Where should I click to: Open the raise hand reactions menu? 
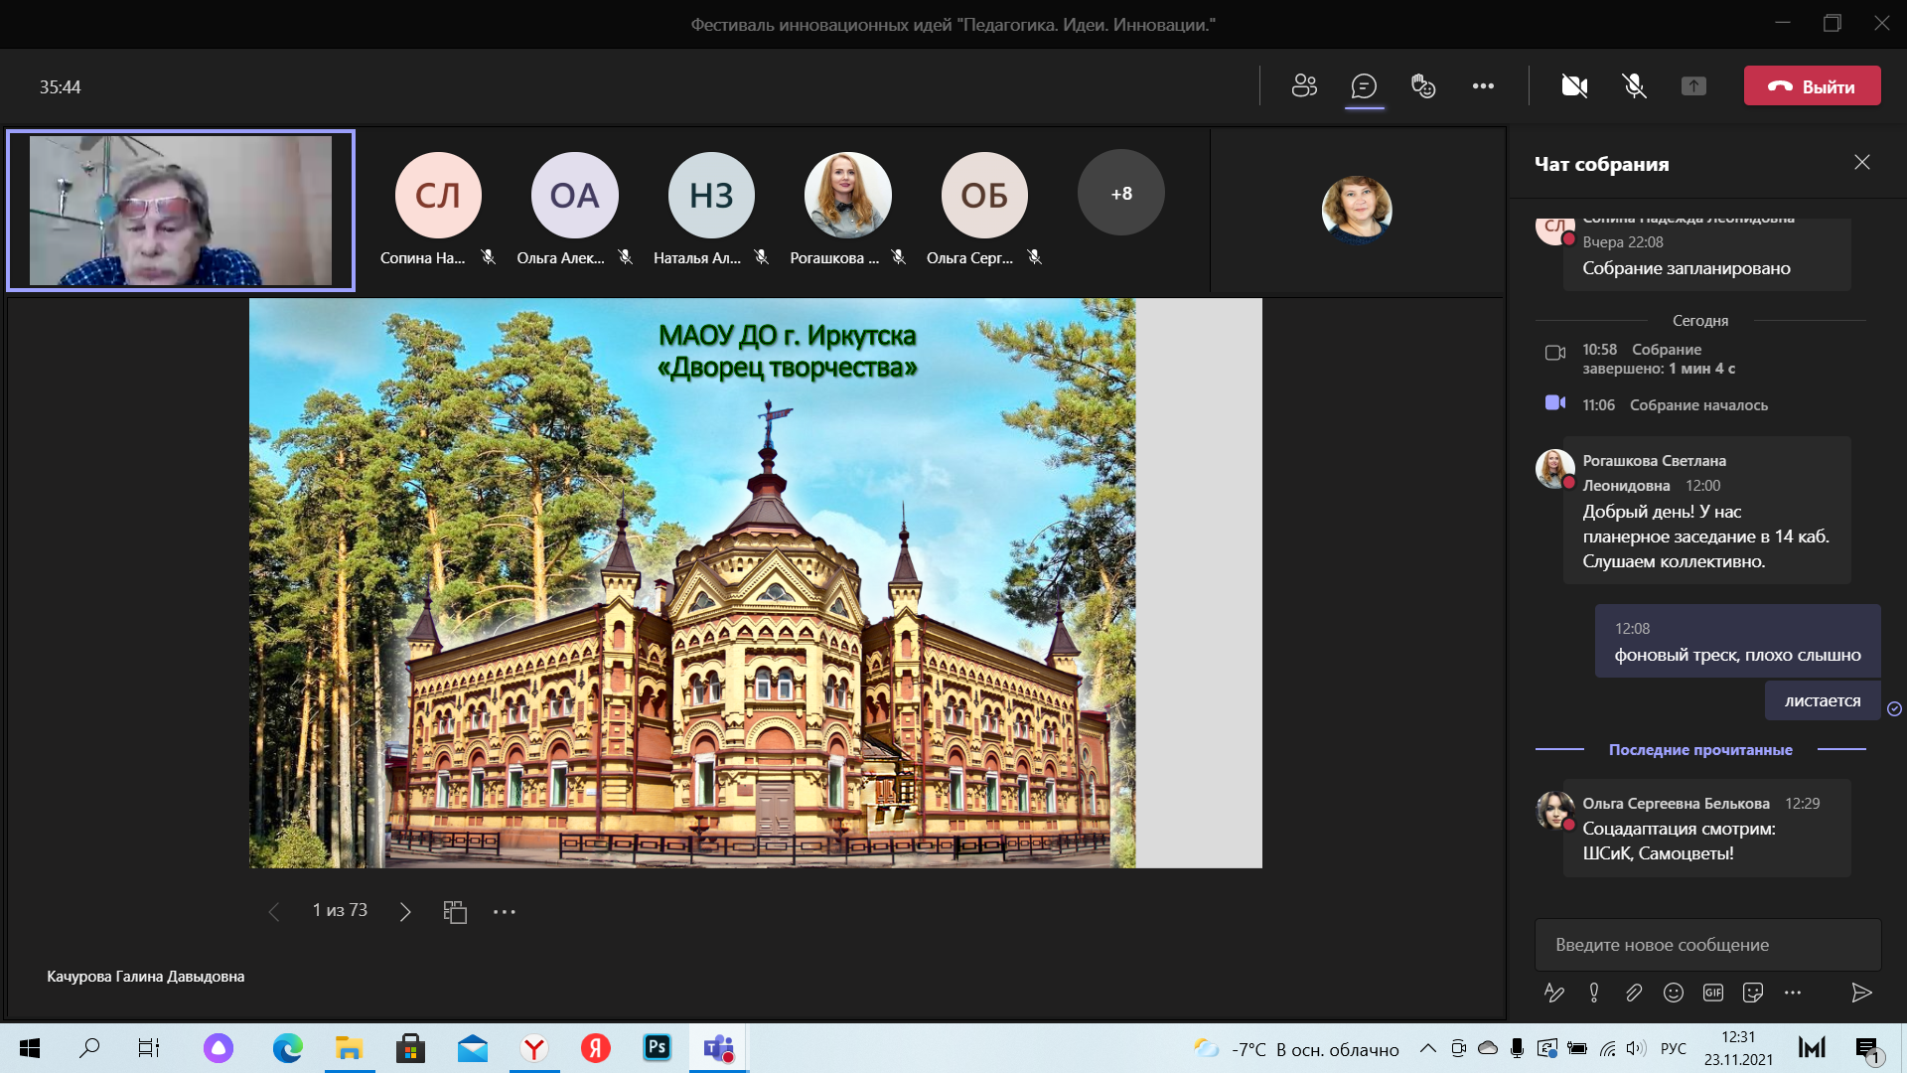click(x=1423, y=86)
